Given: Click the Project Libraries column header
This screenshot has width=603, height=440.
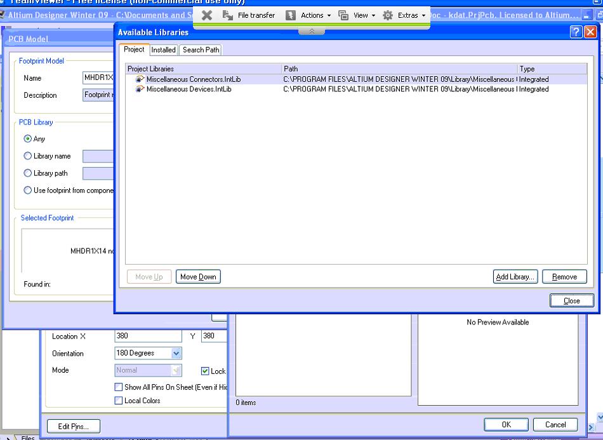Looking at the screenshot, I should tap(204, 69).
